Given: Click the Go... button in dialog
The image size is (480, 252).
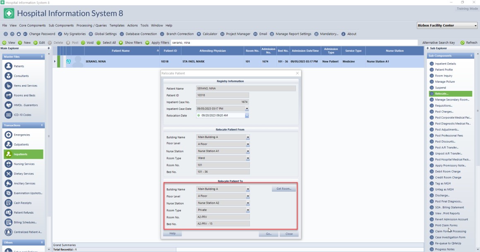Looking at the screenshot, I should point(269,234).
